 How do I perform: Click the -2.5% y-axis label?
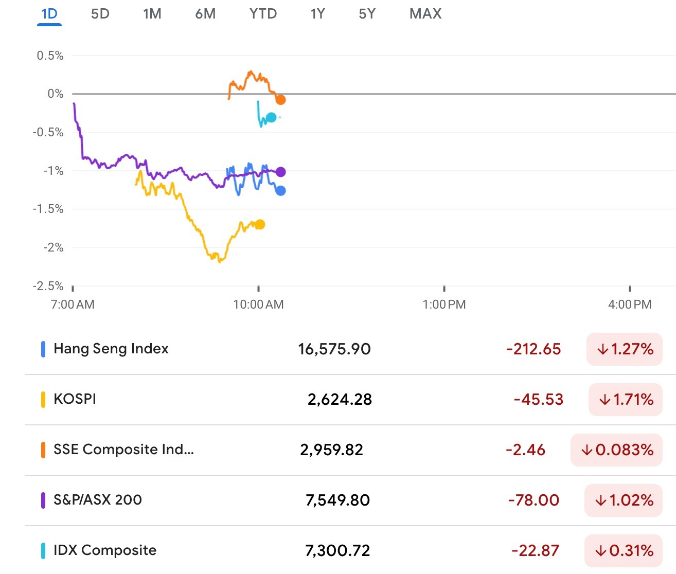point(48,286)
